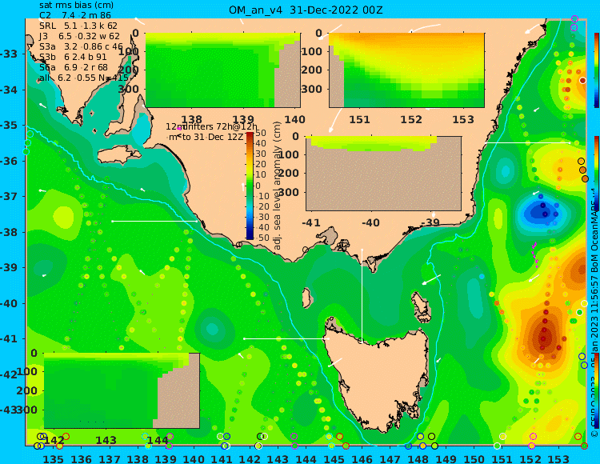This screenshot has height=464, width=600.
Task: Open the depth section inset spanning 142 to 144
Action: (122, 390)
